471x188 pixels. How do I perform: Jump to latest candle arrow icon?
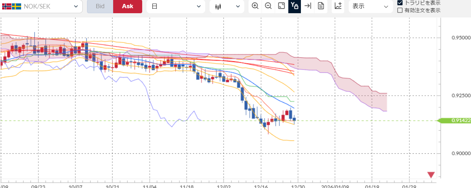pyautogui.click(x=307, y=6)
